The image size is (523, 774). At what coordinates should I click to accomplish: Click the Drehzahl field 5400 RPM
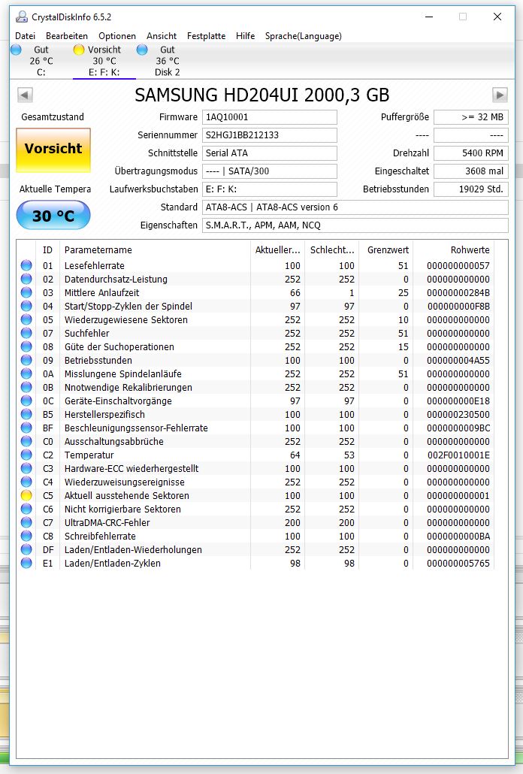(x=470, y=153)
